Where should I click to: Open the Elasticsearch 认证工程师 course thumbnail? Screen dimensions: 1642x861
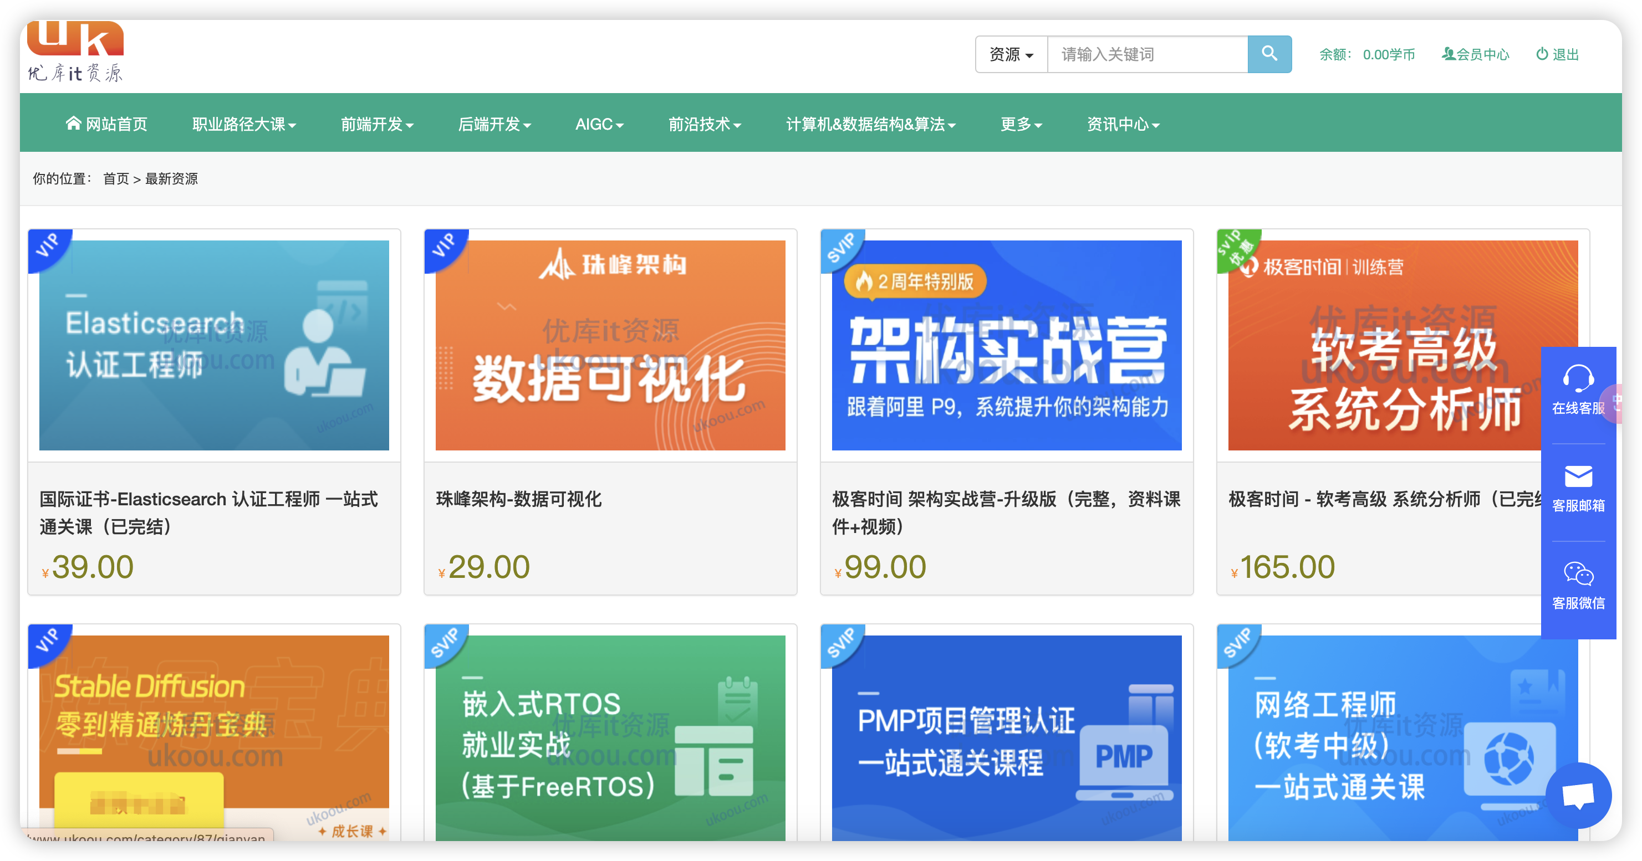point(214,345)
